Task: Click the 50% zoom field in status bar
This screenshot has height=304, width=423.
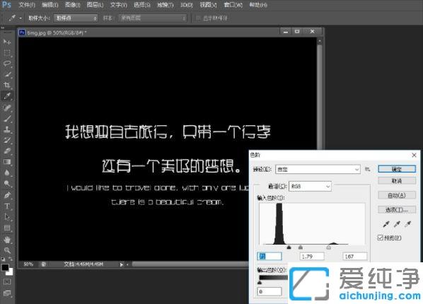Action: tap(28, 264)
